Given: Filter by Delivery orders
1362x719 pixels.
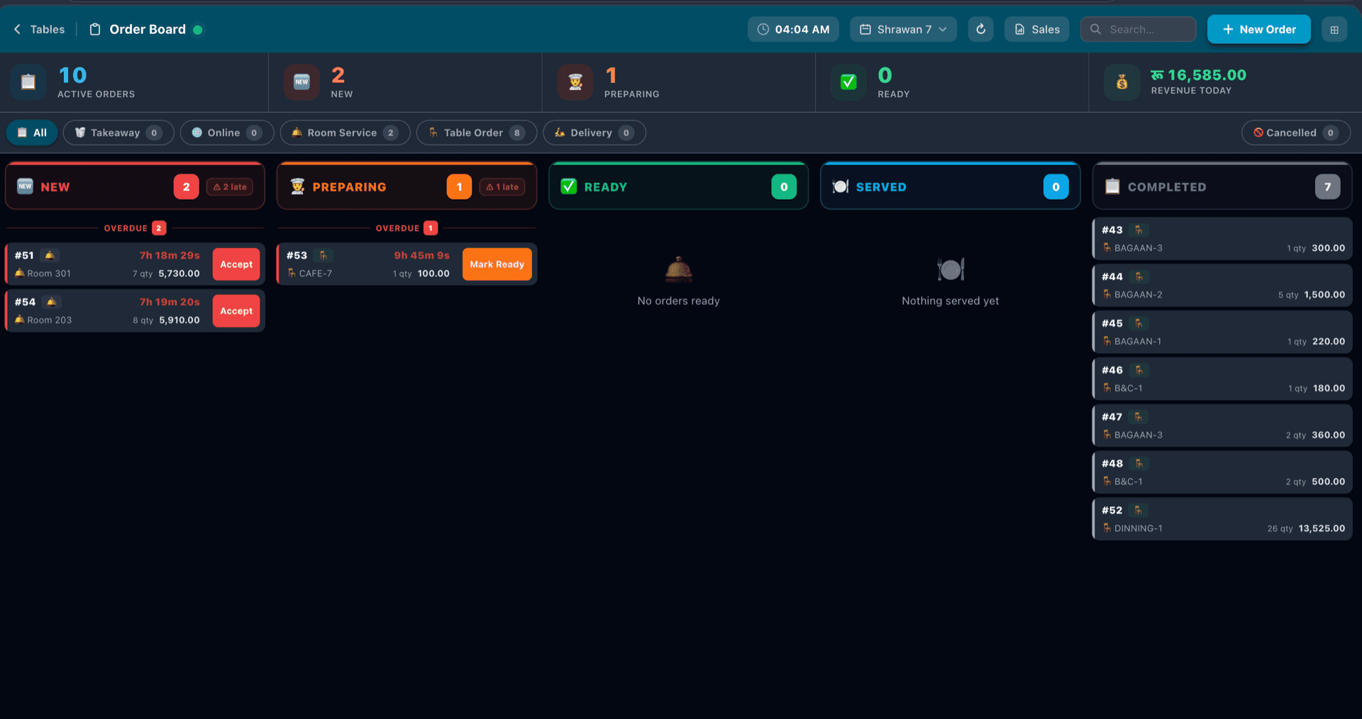Looking at the screenshot, I should coord(594,133).
